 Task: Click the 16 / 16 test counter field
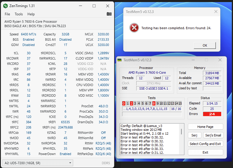[176, 109]
